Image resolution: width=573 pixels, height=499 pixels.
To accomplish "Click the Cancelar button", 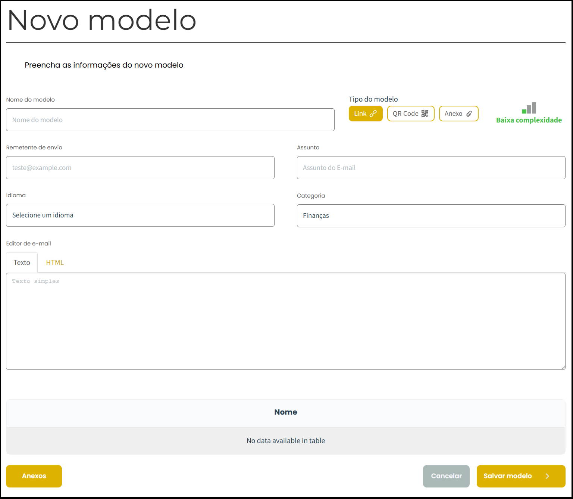I will [446, 476].
